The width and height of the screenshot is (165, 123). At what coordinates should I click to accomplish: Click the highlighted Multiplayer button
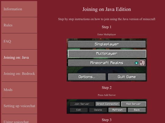coord(107,53)
